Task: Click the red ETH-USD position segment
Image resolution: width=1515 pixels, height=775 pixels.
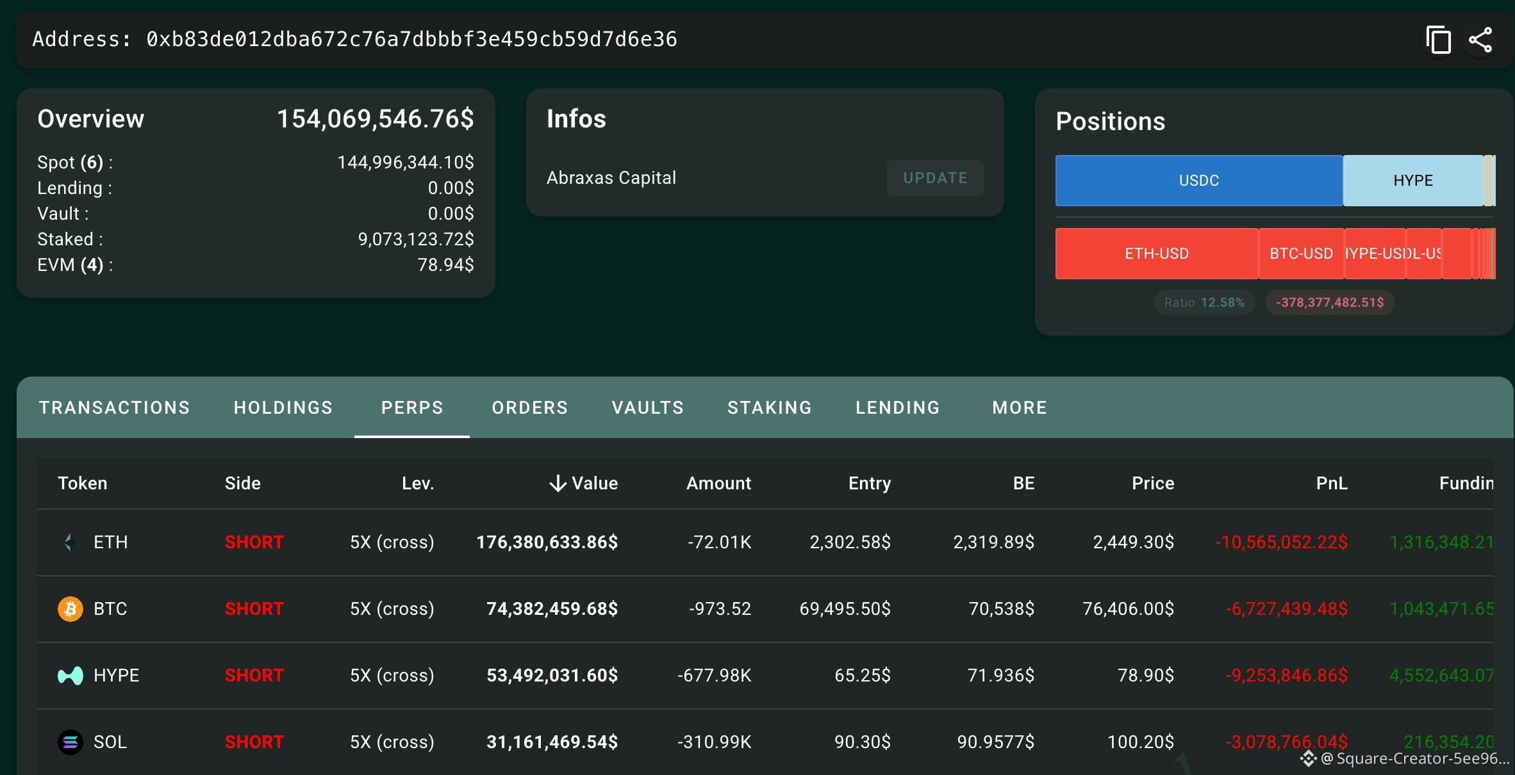Action: (1157, 254)
